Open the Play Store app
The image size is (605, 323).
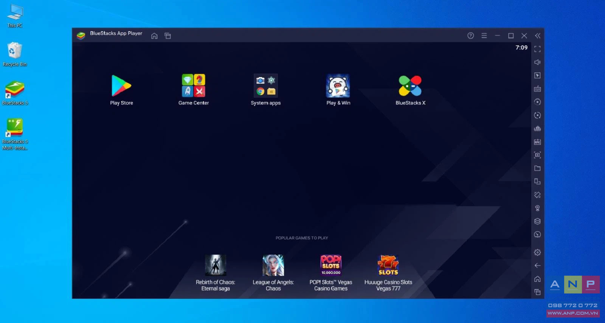[x=121, y=86]
